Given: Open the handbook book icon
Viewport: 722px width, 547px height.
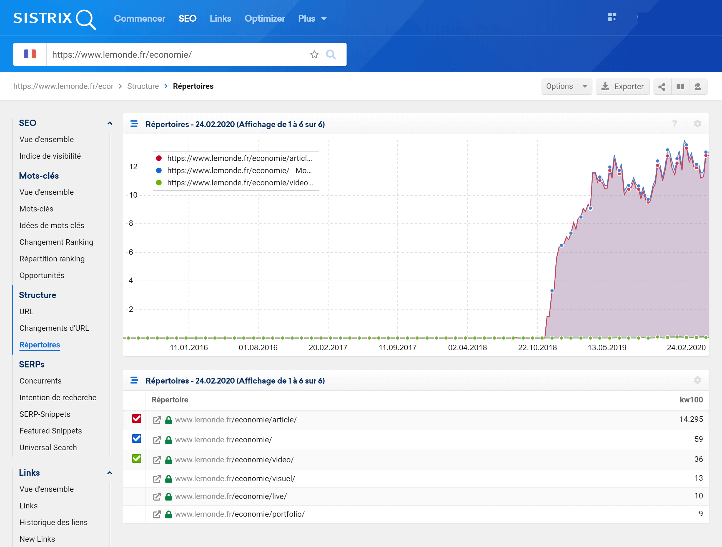Looking at the screenshot, I should coord(680,86).
